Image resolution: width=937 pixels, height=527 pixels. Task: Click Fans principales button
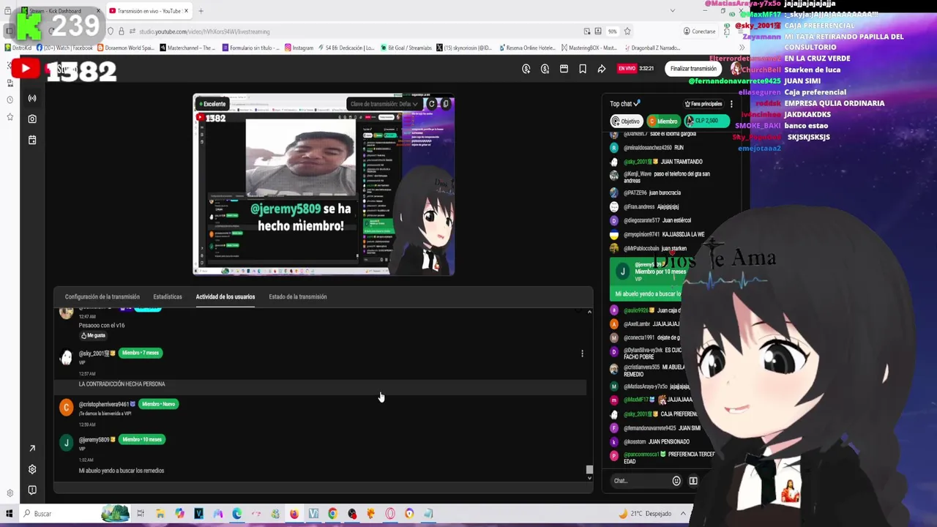(x=703, y=104)
